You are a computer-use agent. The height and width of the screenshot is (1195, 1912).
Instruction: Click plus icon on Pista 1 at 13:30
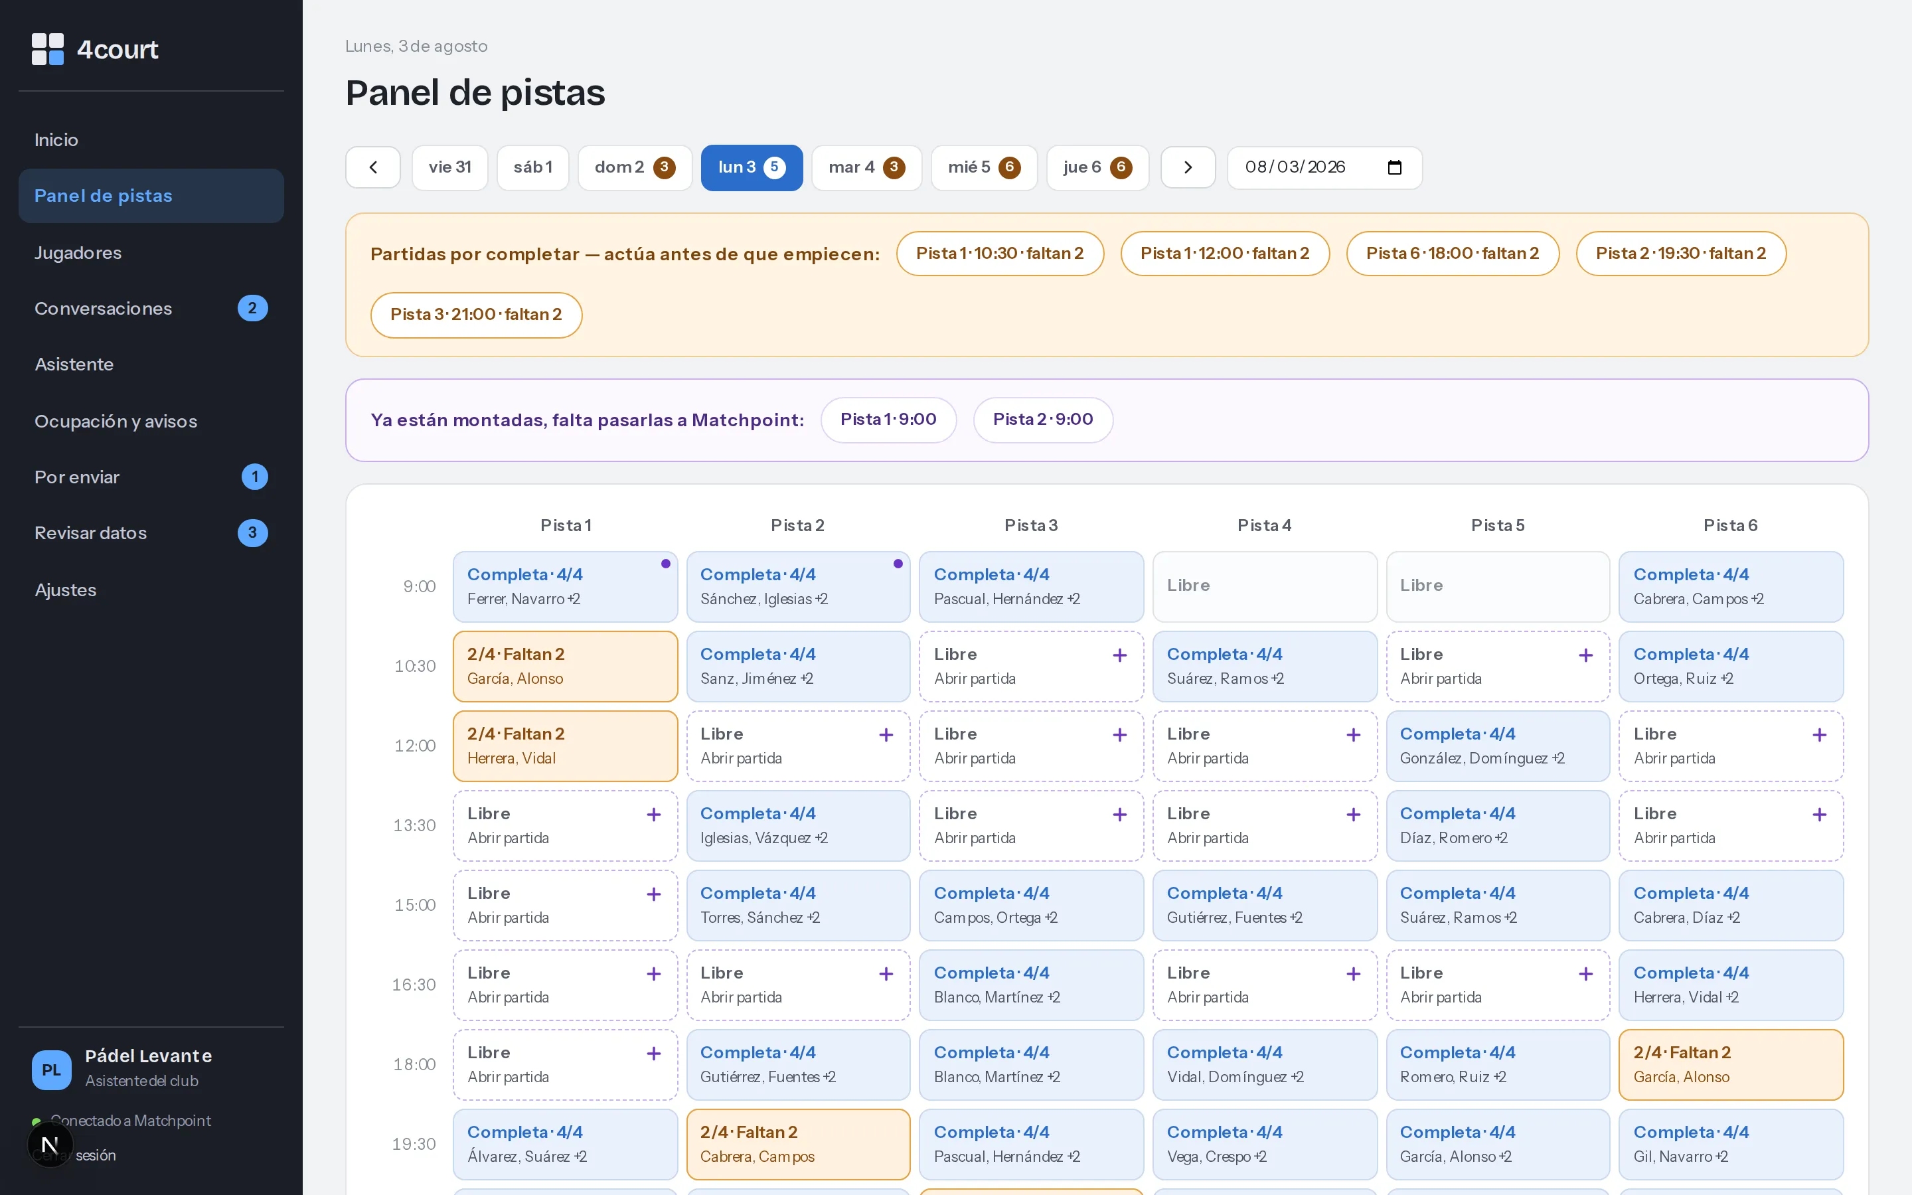pyautogui.click(x=653, y=815)
